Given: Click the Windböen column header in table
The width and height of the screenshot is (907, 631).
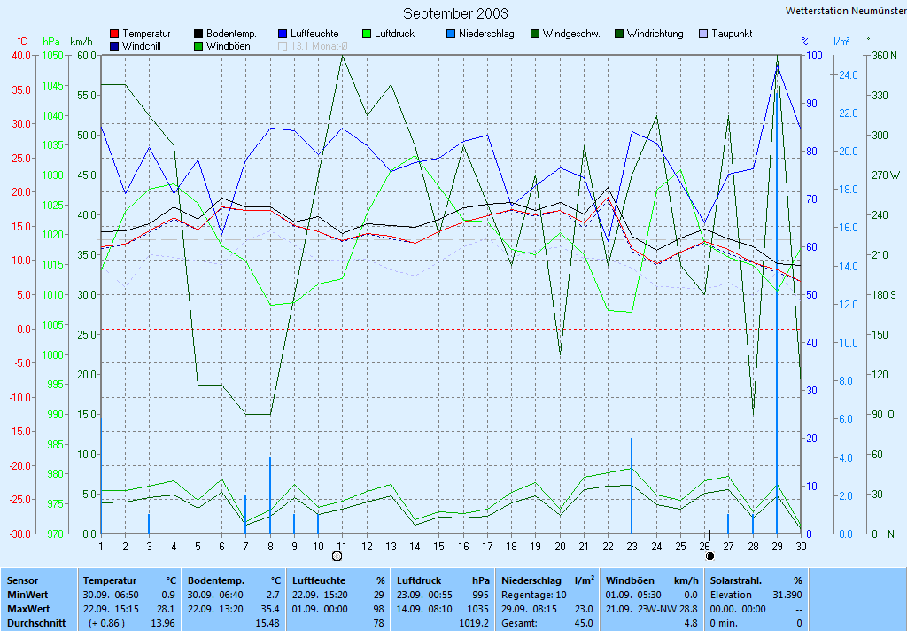Looking at the screenshot, I should pos(630,580).
